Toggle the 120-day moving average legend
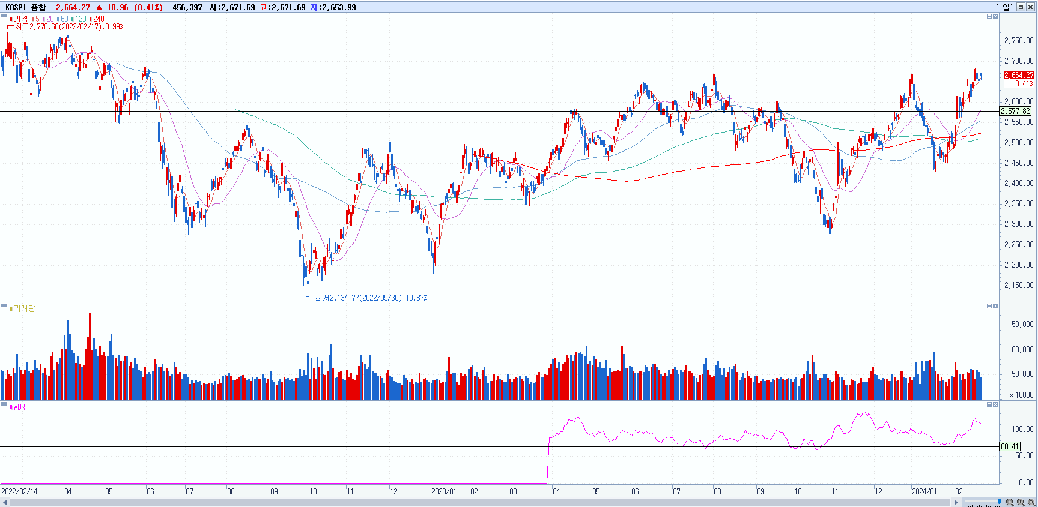Viewport: 1038px width, 507px height. 79,19
